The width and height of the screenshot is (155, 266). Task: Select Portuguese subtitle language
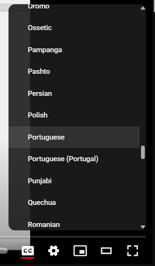click(x=74, y=137)
